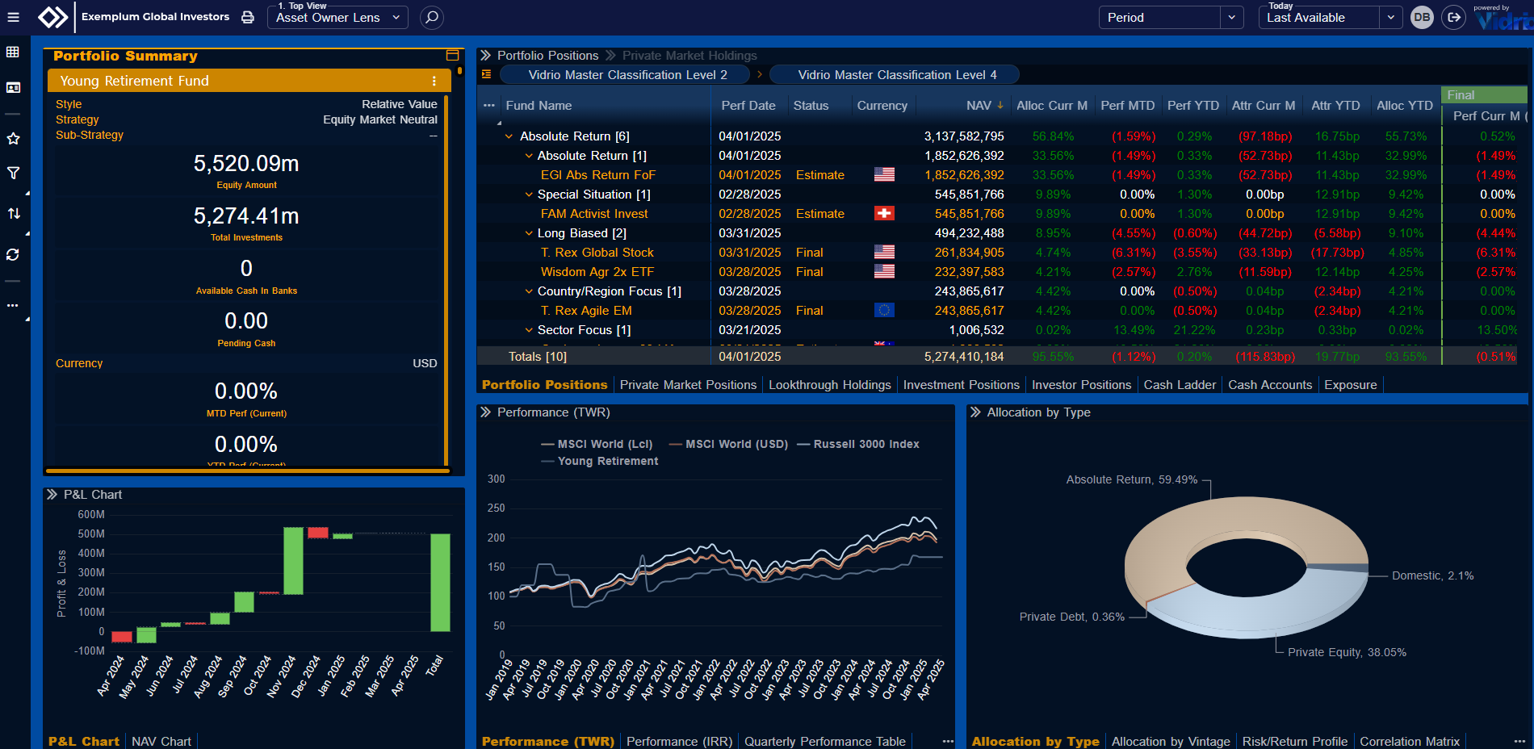1534x749 pixels.
Task: Open the Period dropdown
Action: [x=1171, y=18]
